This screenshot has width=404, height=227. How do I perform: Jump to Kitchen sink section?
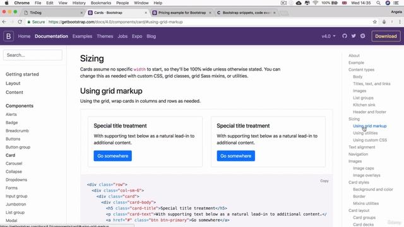(364, 105)
